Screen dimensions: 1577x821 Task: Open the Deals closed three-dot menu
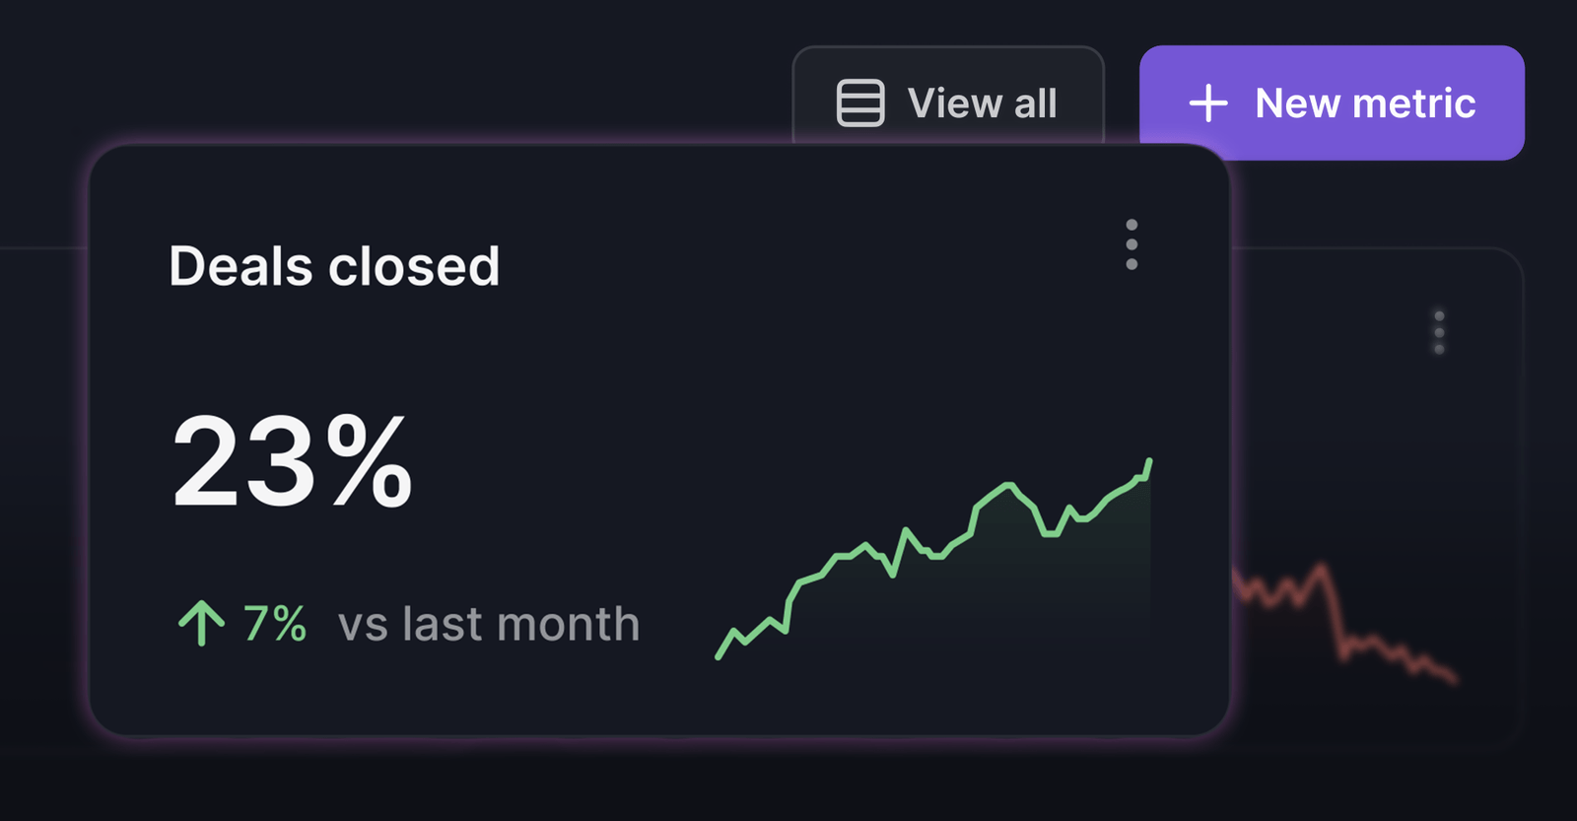click(x=1131, y=244)
